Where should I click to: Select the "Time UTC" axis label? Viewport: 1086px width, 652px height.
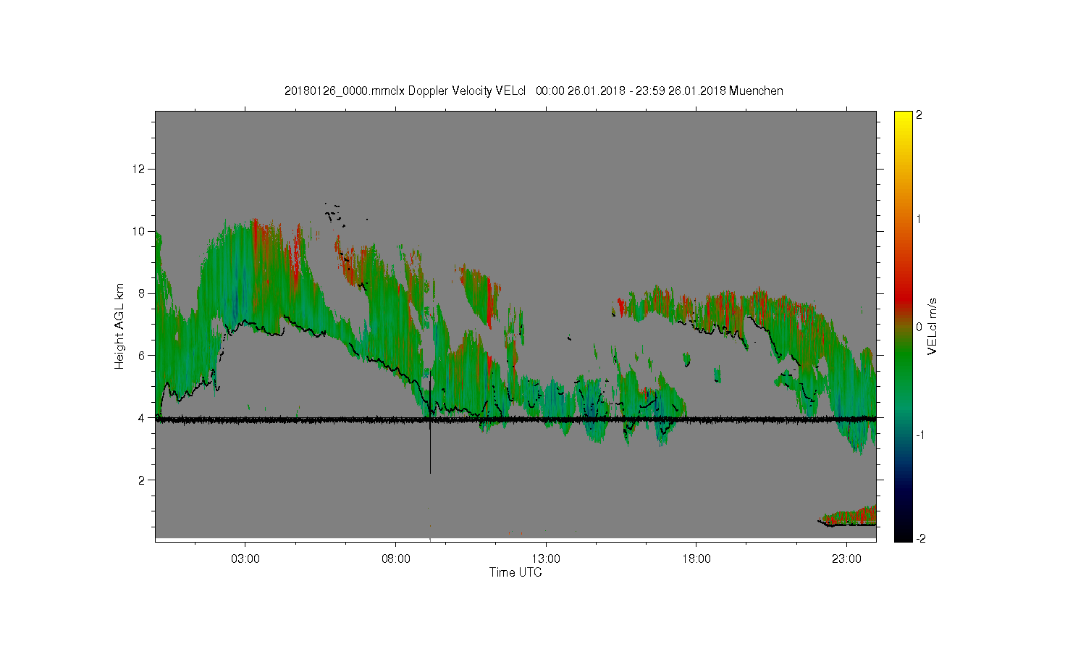[515, 572]
